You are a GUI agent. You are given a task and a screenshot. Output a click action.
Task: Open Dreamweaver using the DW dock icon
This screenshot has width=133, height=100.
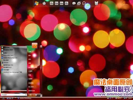(x=61, y=3)
